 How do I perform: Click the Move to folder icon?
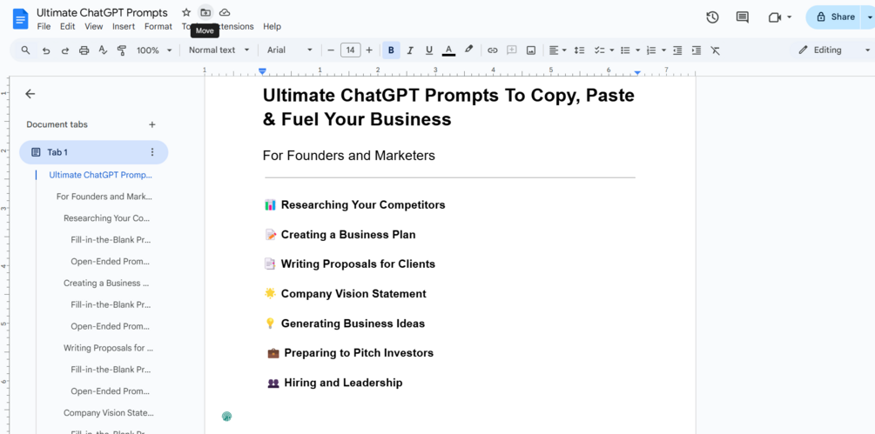pyautogui.click(x=205, y=12)
